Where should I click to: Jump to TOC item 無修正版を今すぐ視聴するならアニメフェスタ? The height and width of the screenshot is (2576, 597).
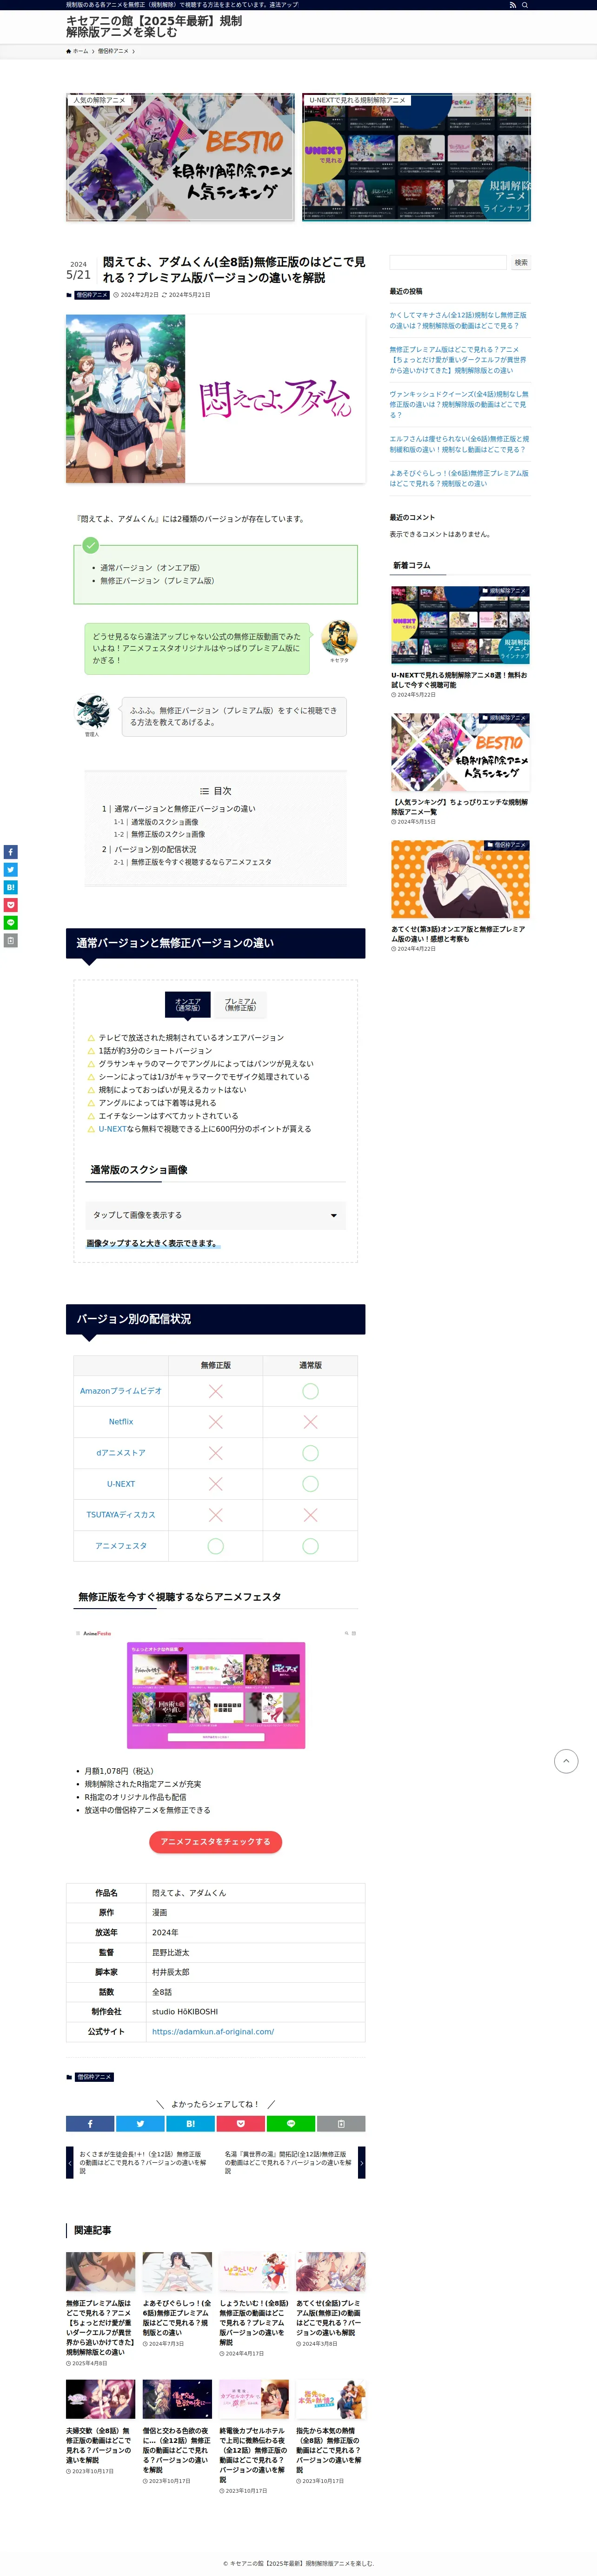(201, 862)
